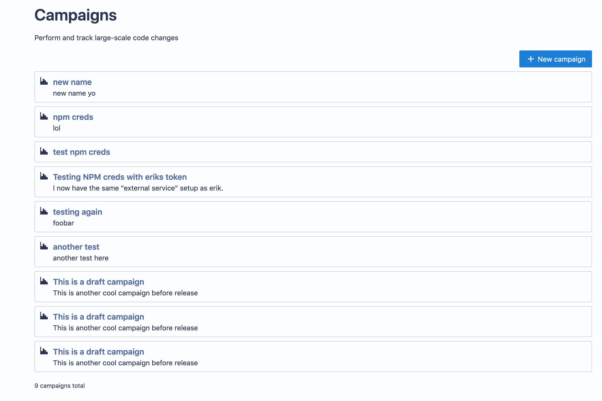Click icon next to 'Testing NPM creds with eriks token'
The width and height of the screenshot is (602, 401).
[44, 176]
